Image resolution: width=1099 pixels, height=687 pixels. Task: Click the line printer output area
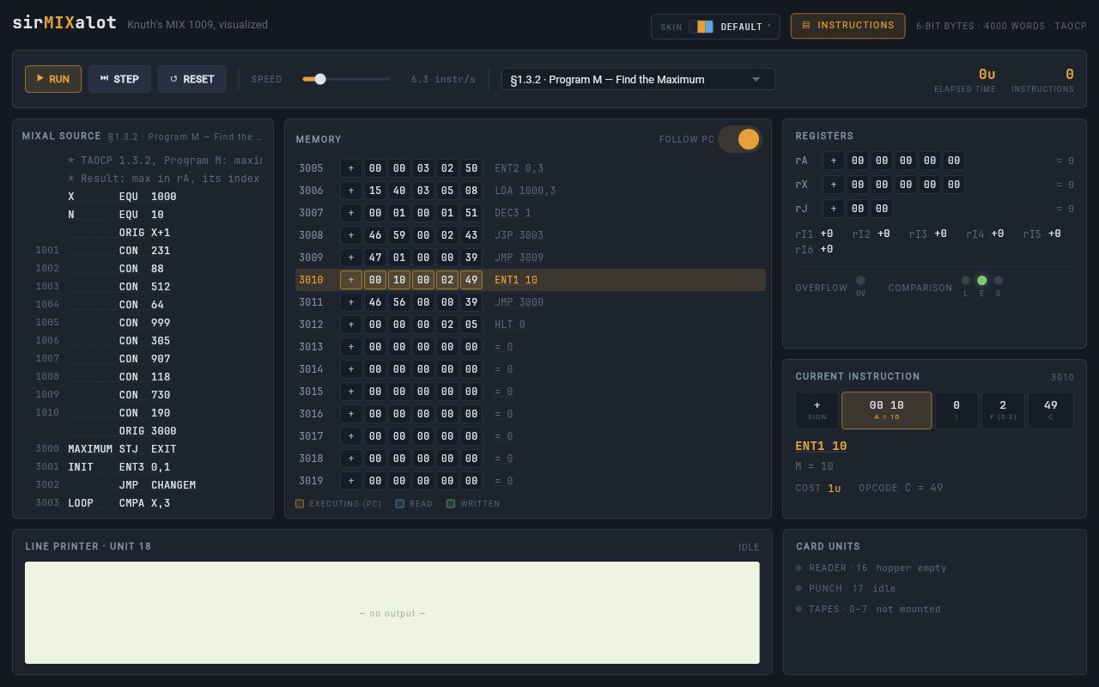[x=392, y=613]
